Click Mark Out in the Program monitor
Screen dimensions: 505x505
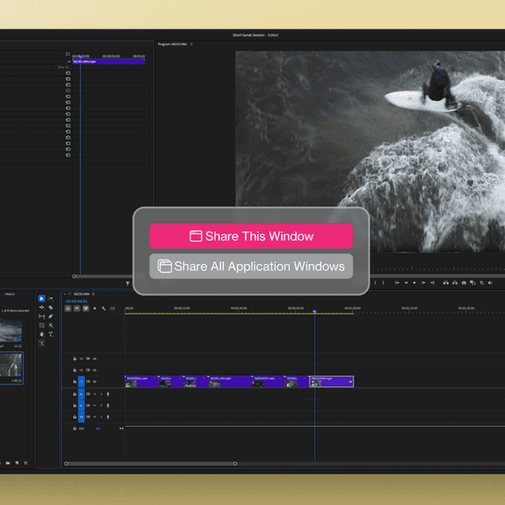click(383, 283)
